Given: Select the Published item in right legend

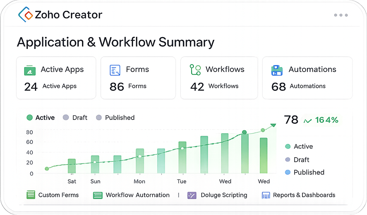Looking at the screenshot, I should click(305, 172).
